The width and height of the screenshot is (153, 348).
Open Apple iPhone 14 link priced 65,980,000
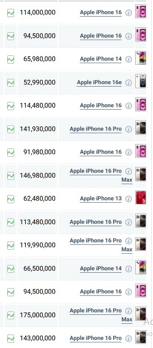click(101, 59)
